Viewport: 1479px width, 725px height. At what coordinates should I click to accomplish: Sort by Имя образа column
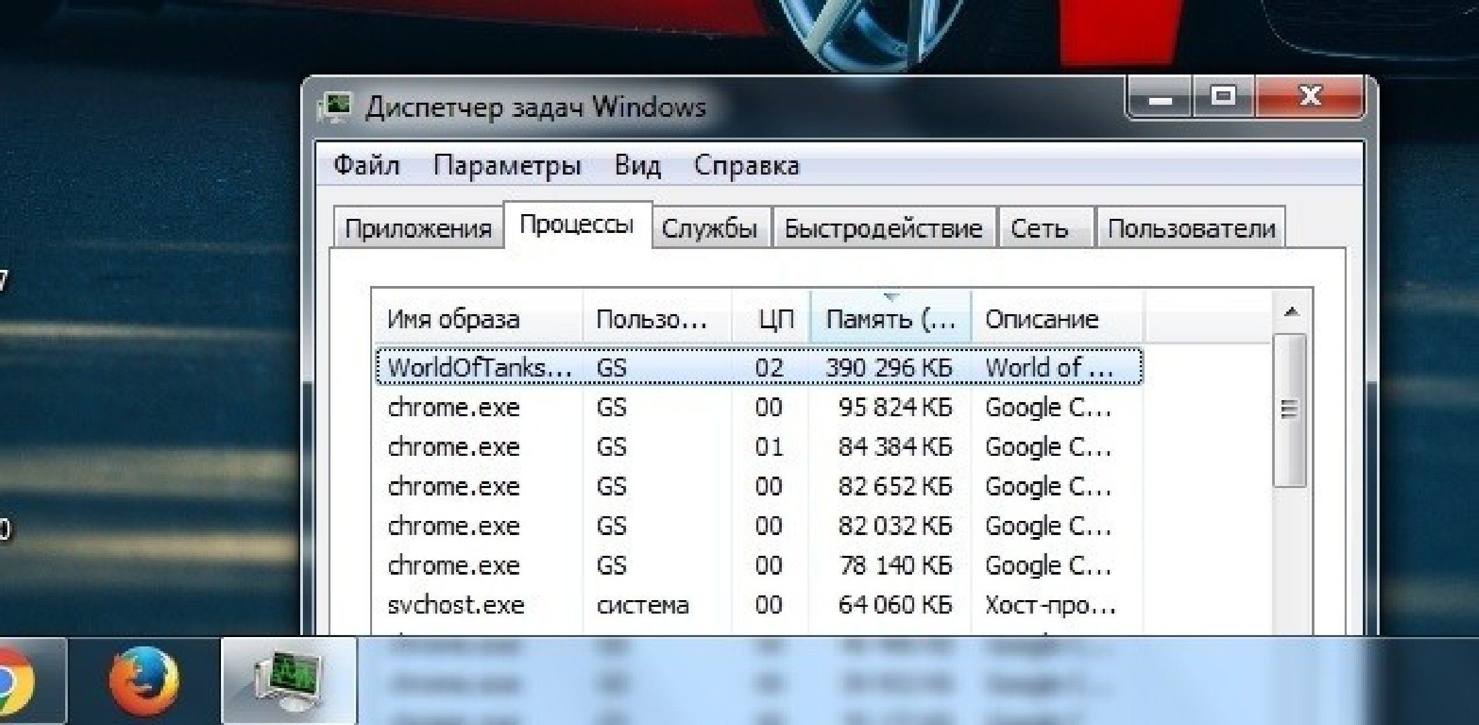pyautogui.click(x=478, y=318)
